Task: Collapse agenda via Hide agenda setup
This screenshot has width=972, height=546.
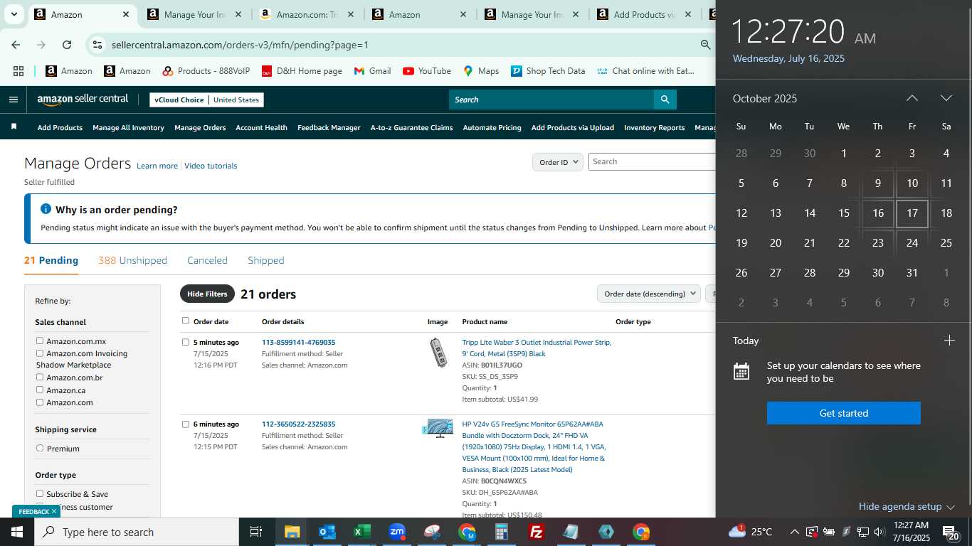Action: tap(907, 506)
